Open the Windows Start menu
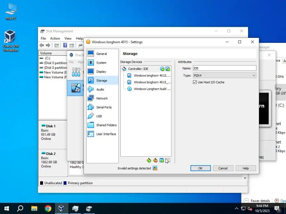The width and height of the screenshot is (286, 214). 7,208
